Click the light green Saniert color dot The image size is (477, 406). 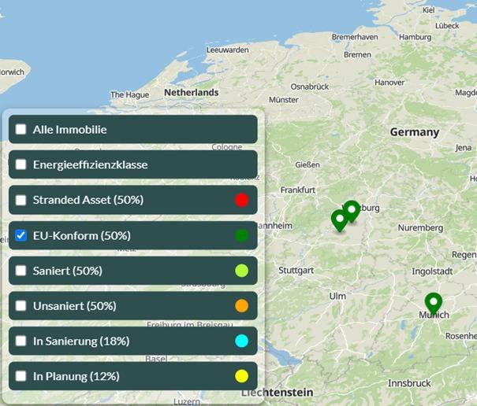pyautogui.click(x=241, y=271)
